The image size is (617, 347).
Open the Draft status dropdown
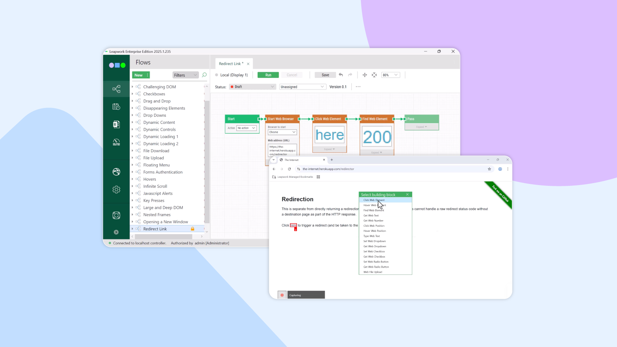(x=253, y=87)
